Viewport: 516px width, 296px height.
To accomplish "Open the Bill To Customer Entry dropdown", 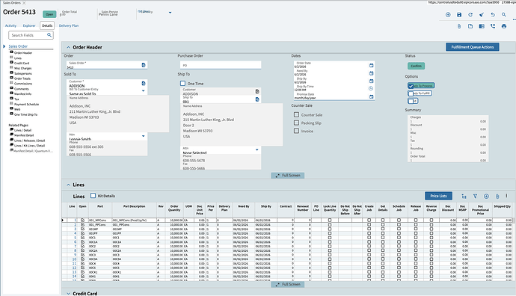I will coord(143,90).
